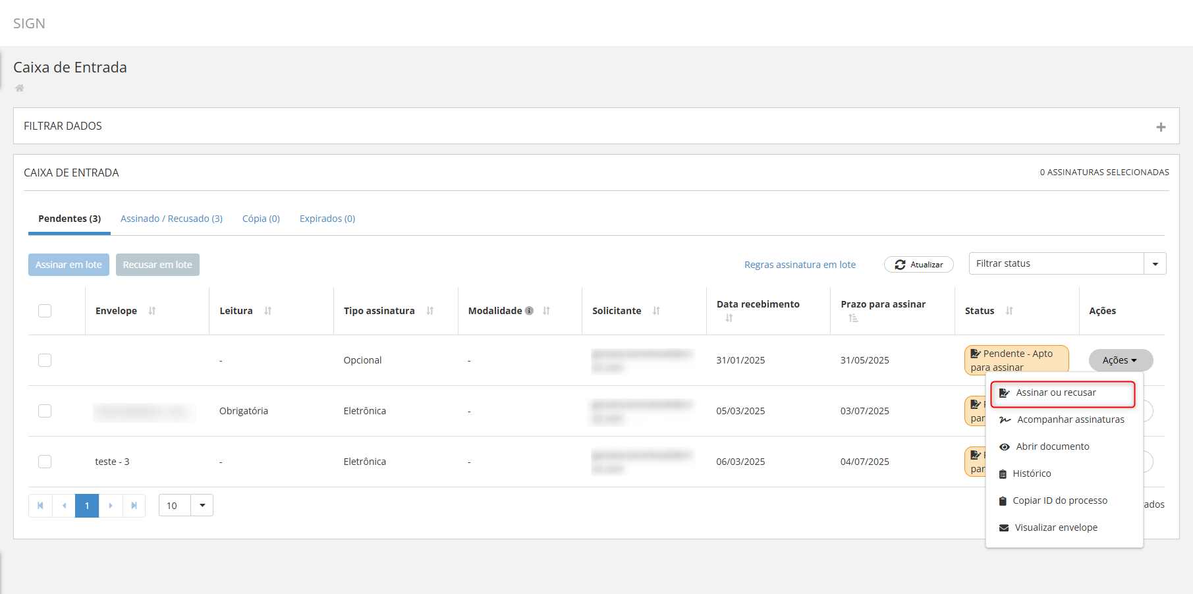Toggle the Prazo para assinar sort icon

click(853, 318)
